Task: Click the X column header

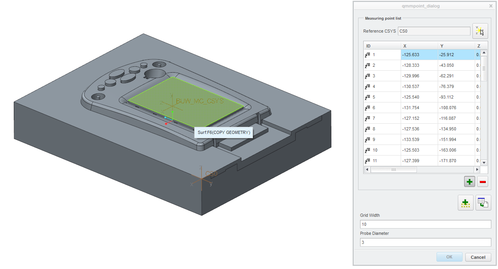Action: 419,46
